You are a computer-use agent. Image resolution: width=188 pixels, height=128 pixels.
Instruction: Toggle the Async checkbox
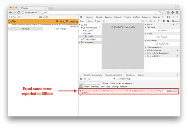pyautogui.click(x=173, y=21)
